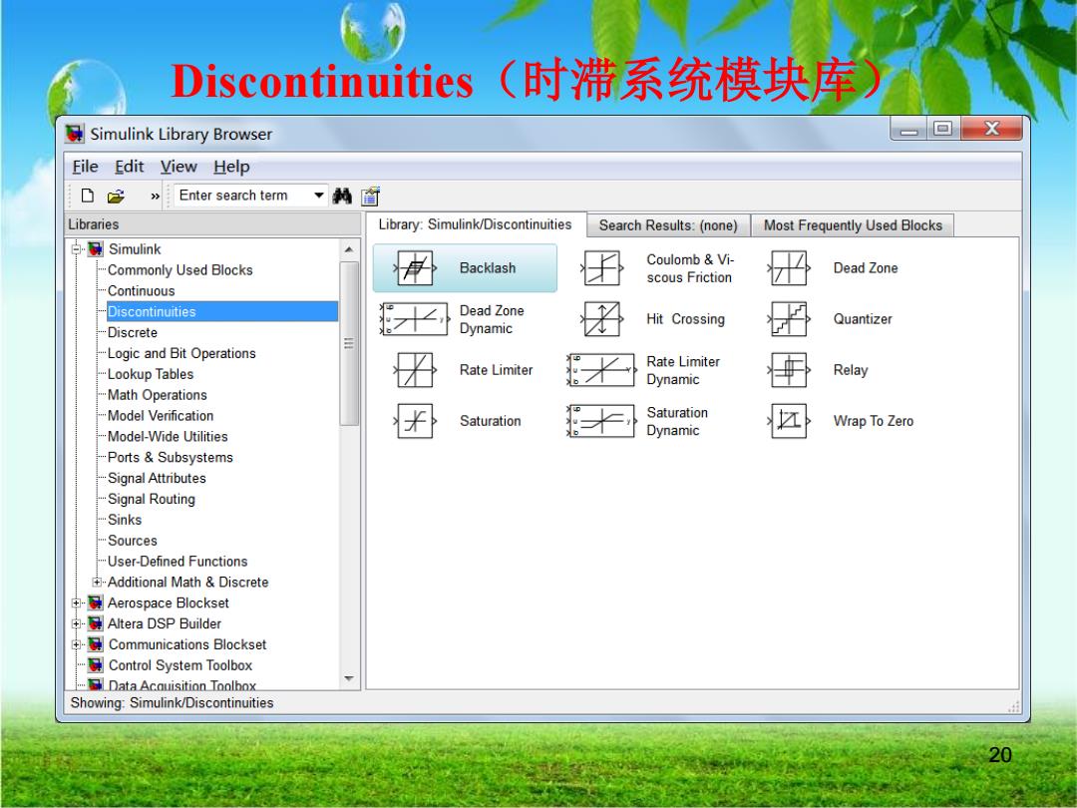
Task: Click the Libraries scrollbar up arrow
Action: point(349,249)
